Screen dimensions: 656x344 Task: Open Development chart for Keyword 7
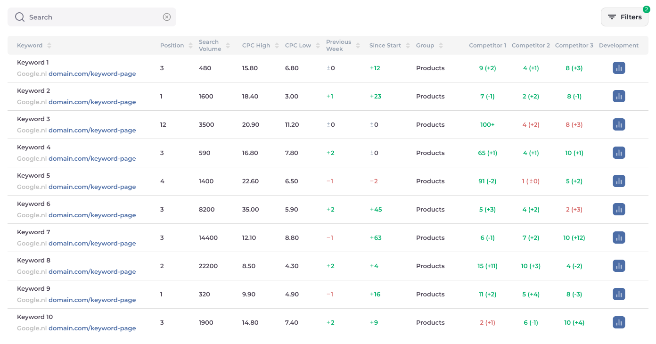click(x=619, y=238)
